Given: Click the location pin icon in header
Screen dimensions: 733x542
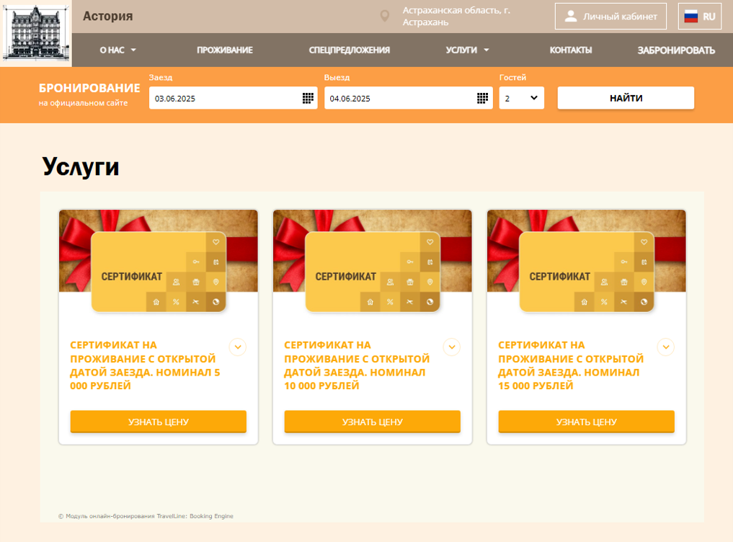Looking at the screenshot, I should pos(385,17).
